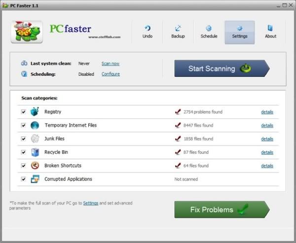
Task: Toggle the Broken Shortcuts checkbox
Action: click(23, 166)
